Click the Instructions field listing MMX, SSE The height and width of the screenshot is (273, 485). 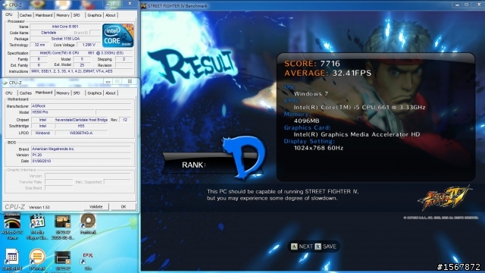82,71
